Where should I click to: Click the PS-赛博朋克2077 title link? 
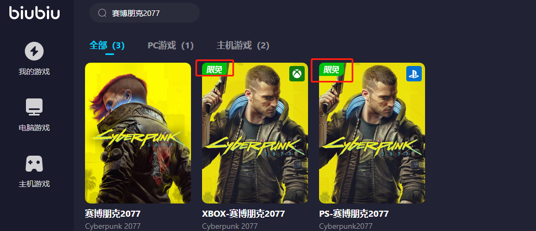354,213
